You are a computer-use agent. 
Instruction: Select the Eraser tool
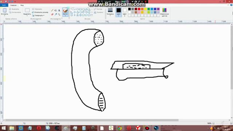point(52,15)
